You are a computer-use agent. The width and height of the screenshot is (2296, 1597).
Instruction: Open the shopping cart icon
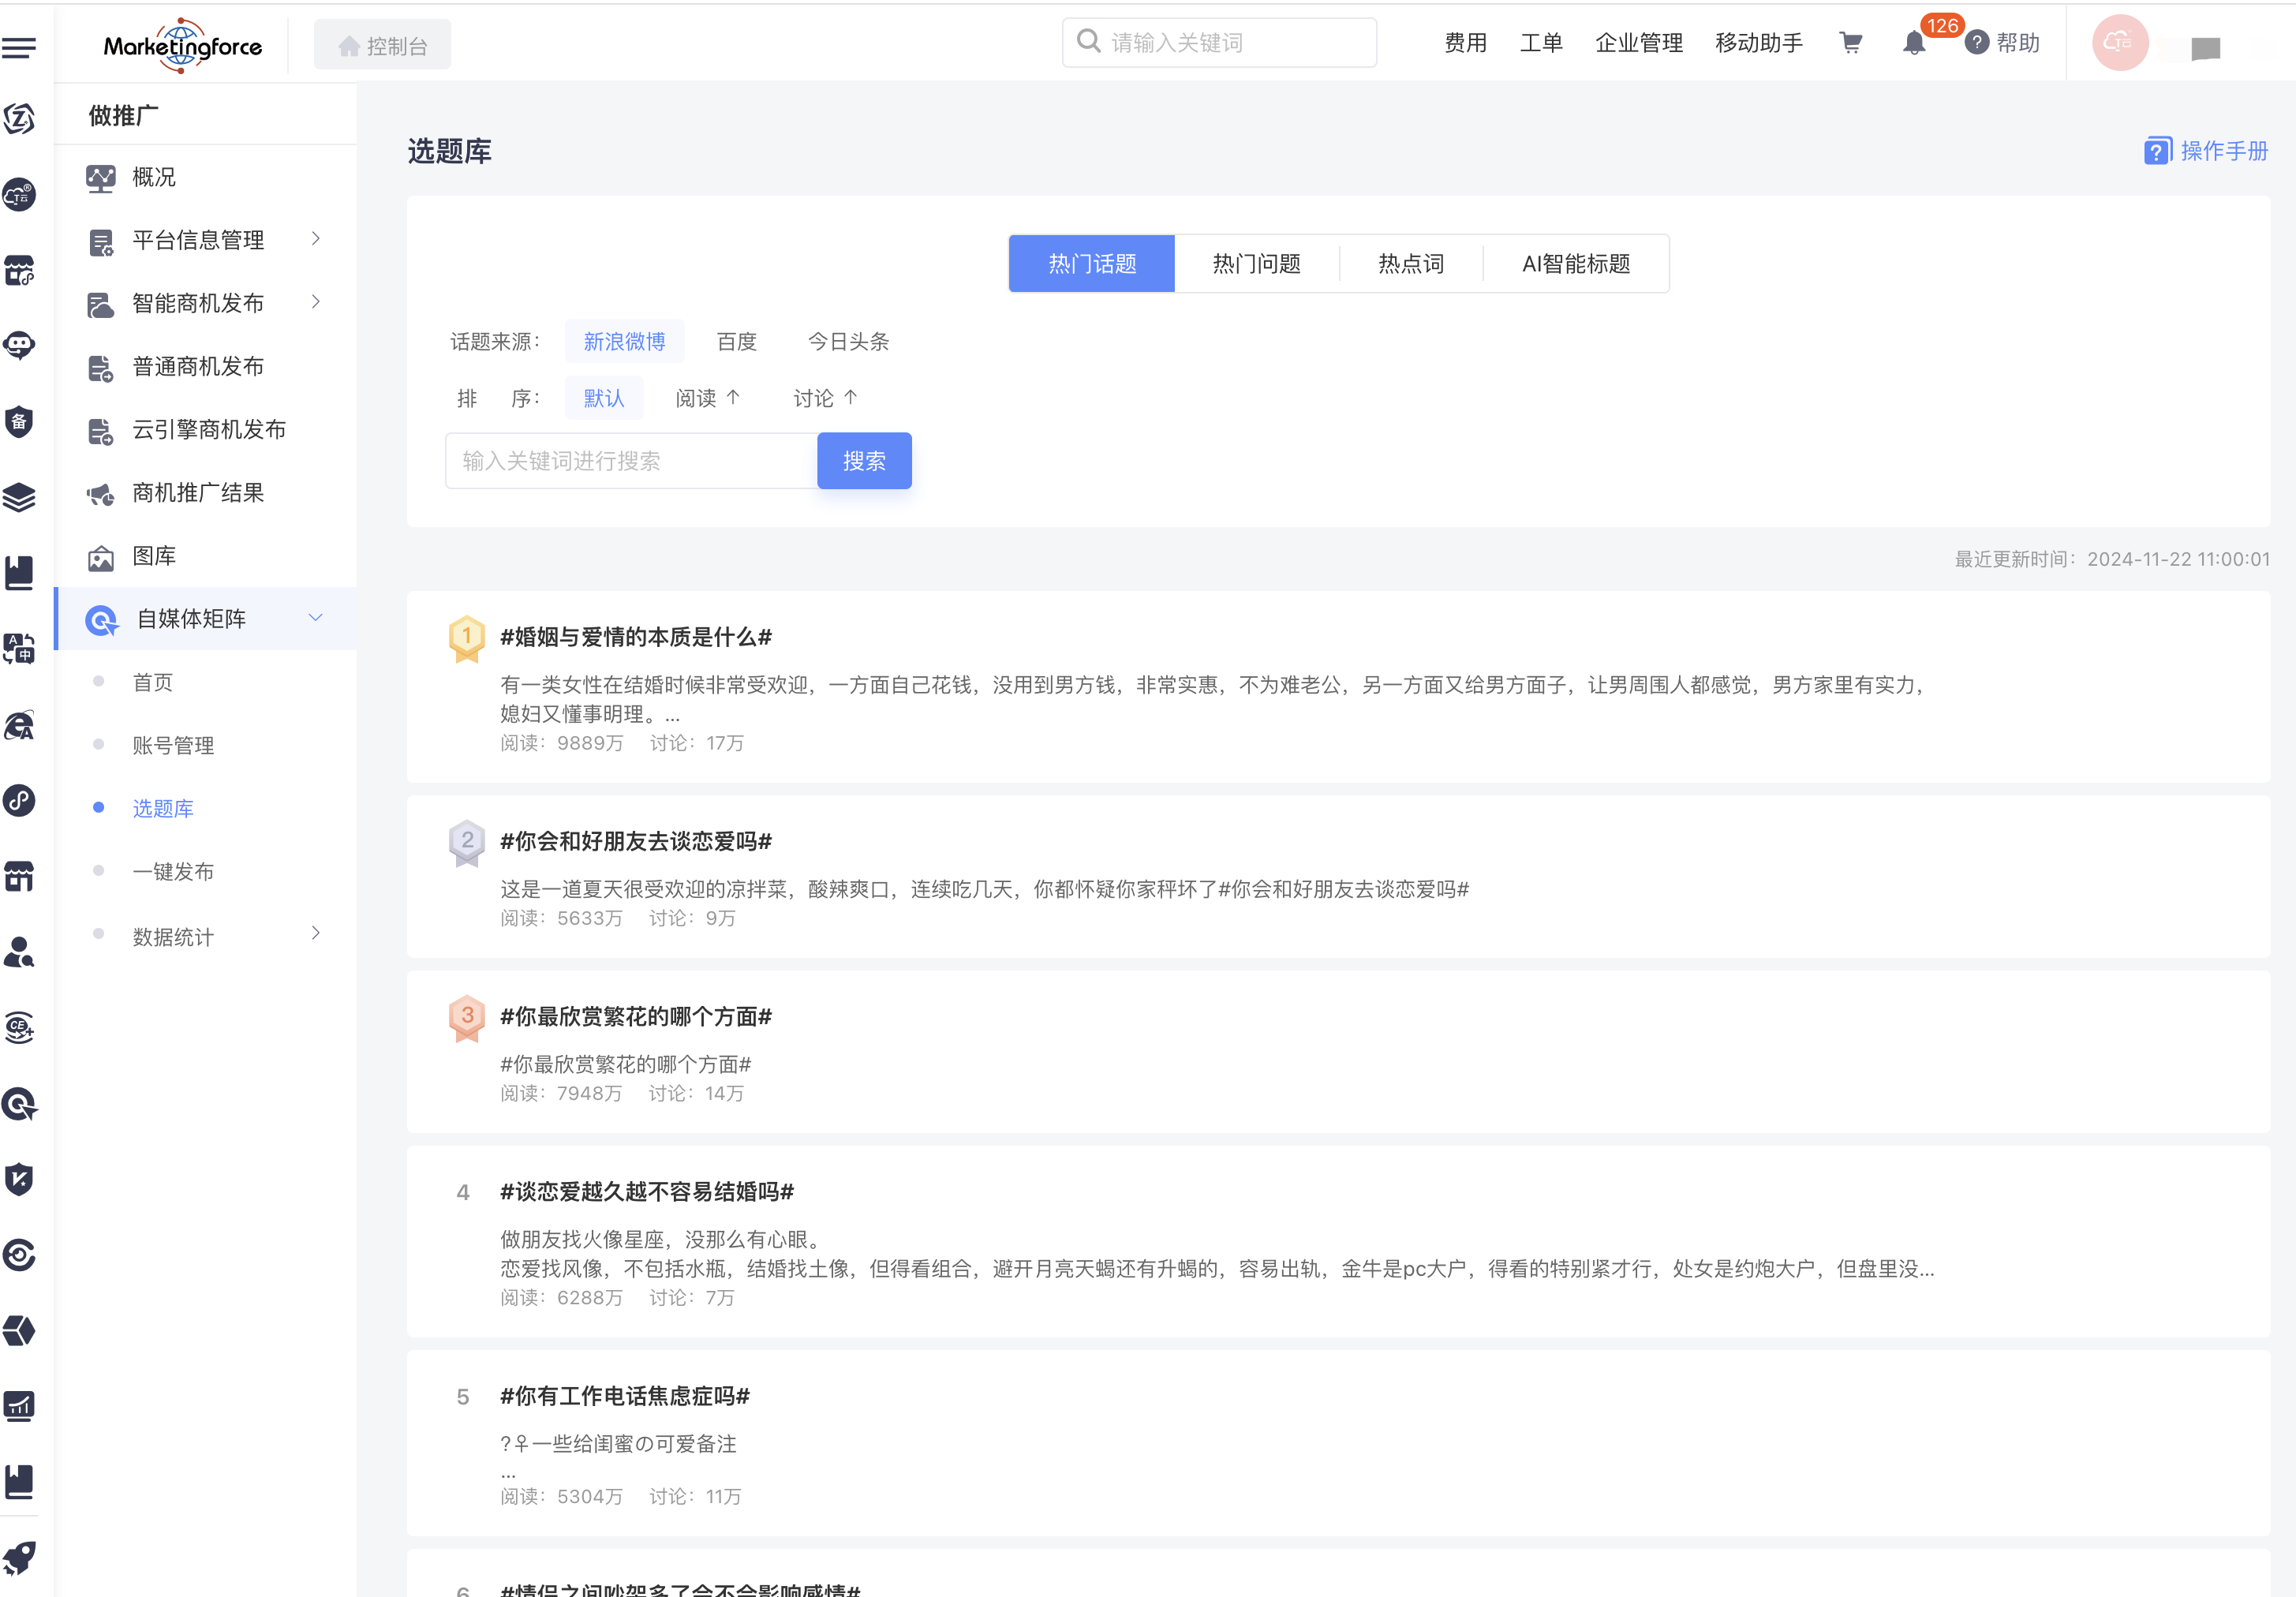[1850, 43]
